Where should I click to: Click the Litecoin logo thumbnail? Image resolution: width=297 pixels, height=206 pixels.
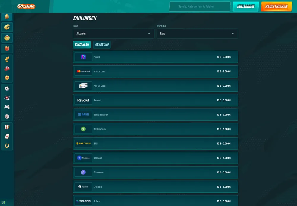tap(83, 187)
